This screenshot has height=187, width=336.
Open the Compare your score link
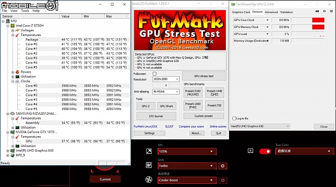pos(191,126)
